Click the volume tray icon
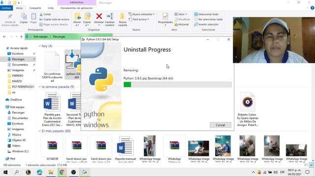This screenshot has width=315, height=177. [x=276, y=172]
